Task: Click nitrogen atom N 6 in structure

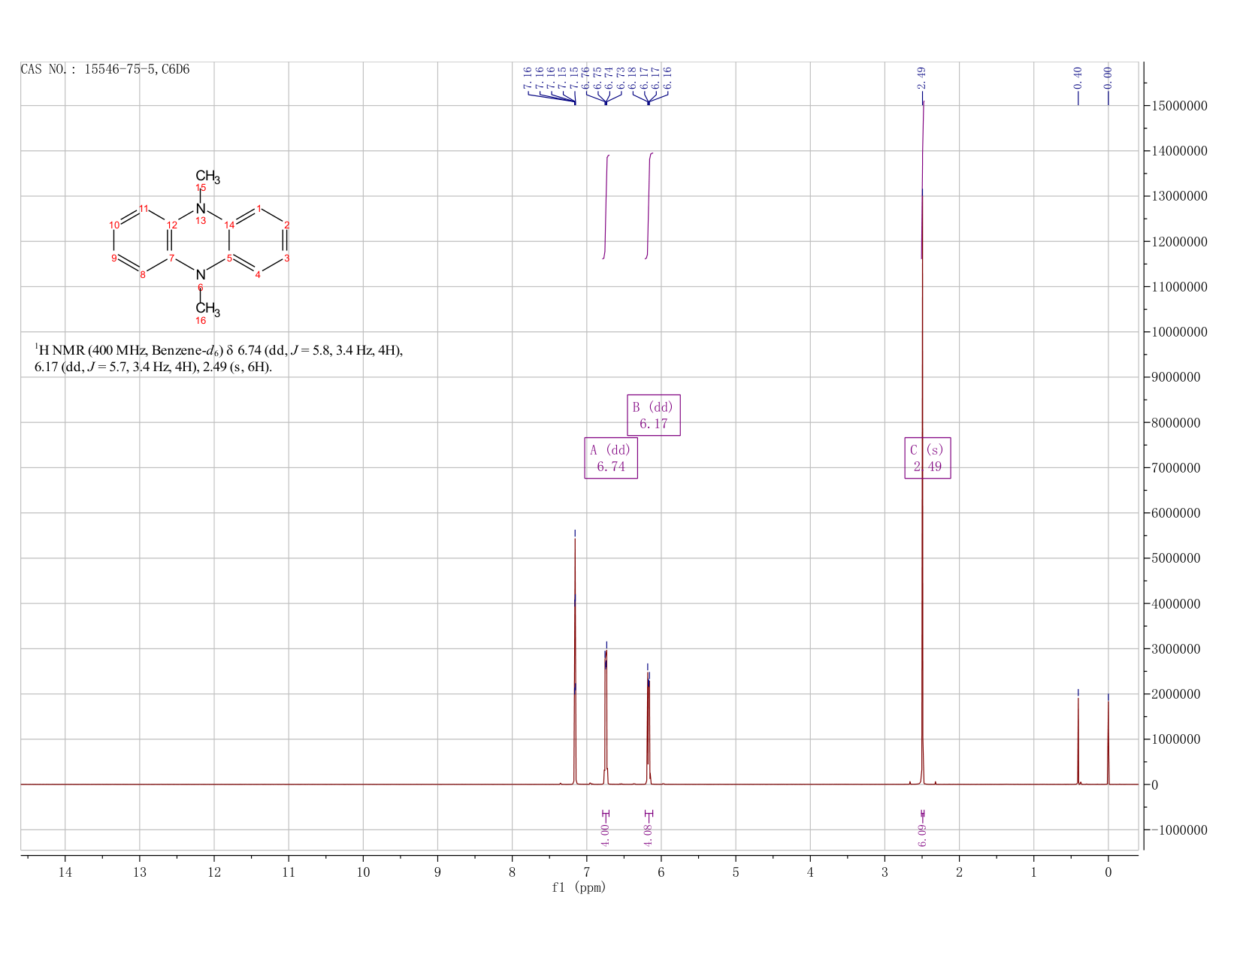Action: coord(201,275)
